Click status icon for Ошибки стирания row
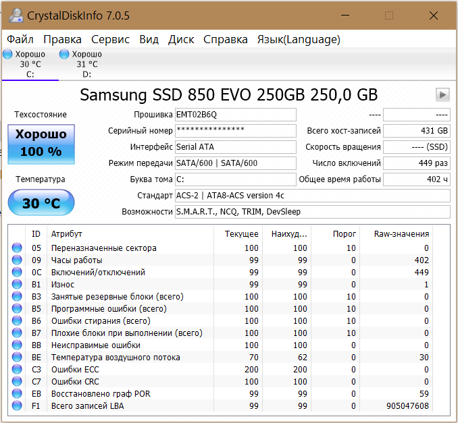Viewport: 458px width, 423px height. [x=17, y=320]
